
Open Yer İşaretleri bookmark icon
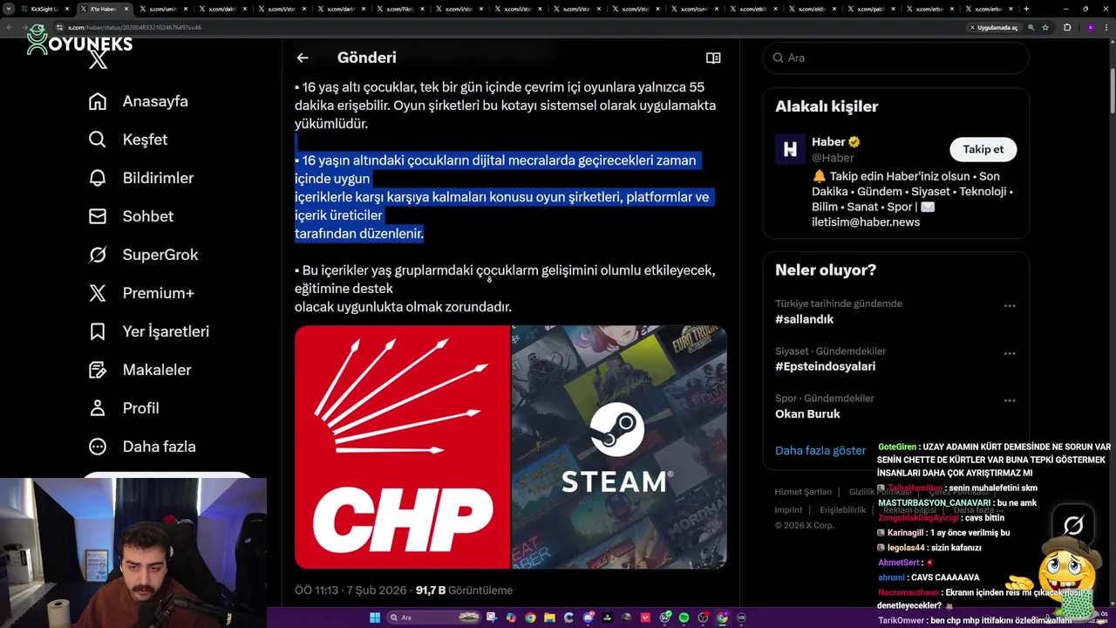tap(98, 331)
